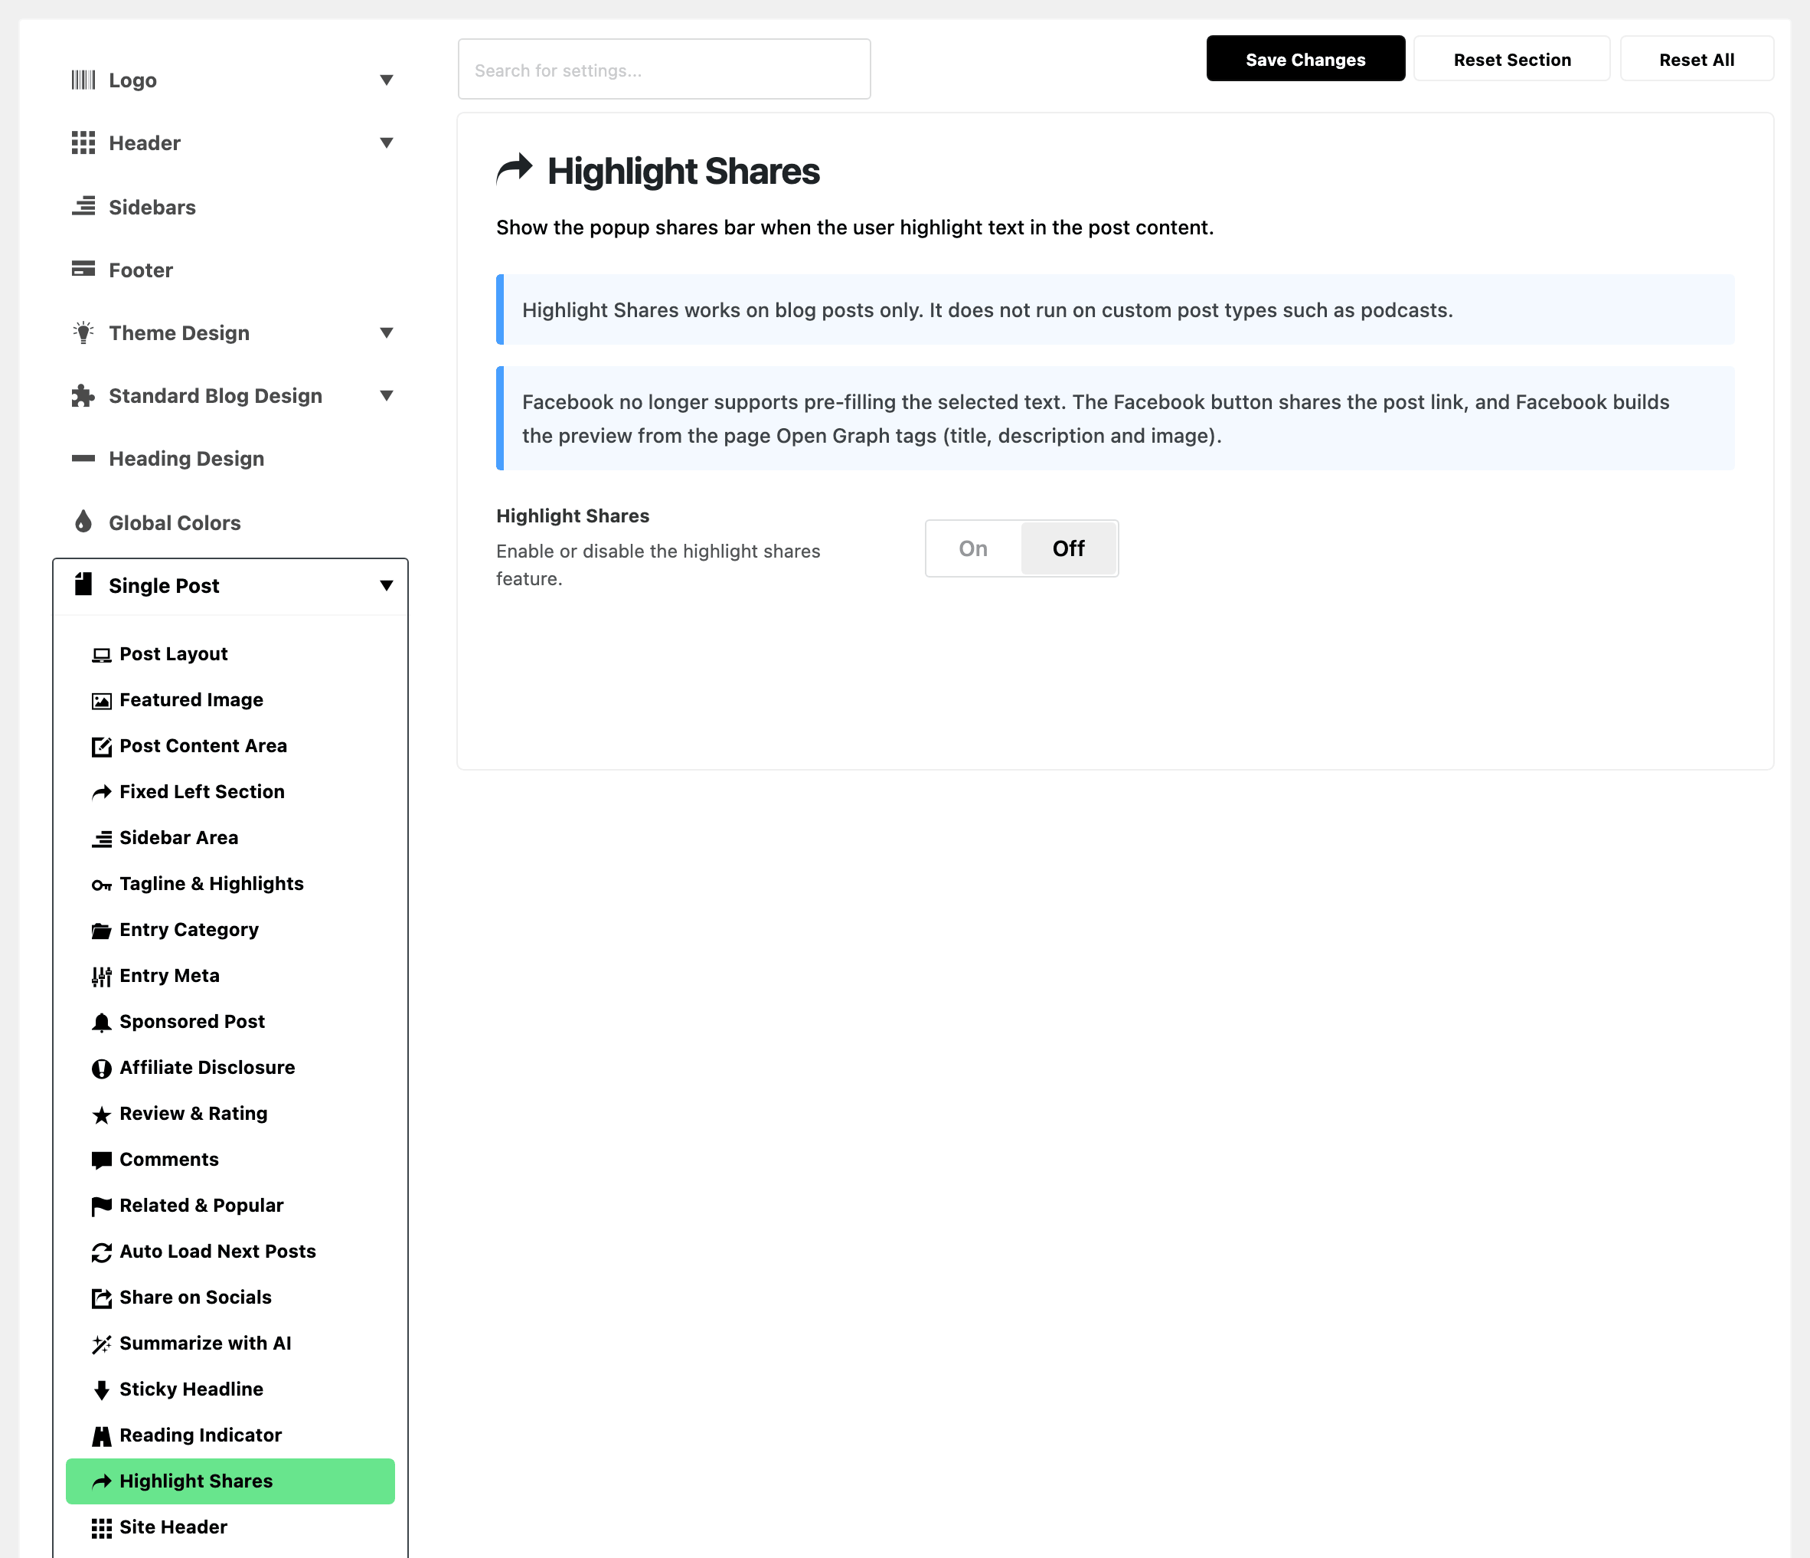Image resolution: width=1810 pixels, height=1558 pixels.
Task: Click the Reset Section button
Action: coord(1511,60)
